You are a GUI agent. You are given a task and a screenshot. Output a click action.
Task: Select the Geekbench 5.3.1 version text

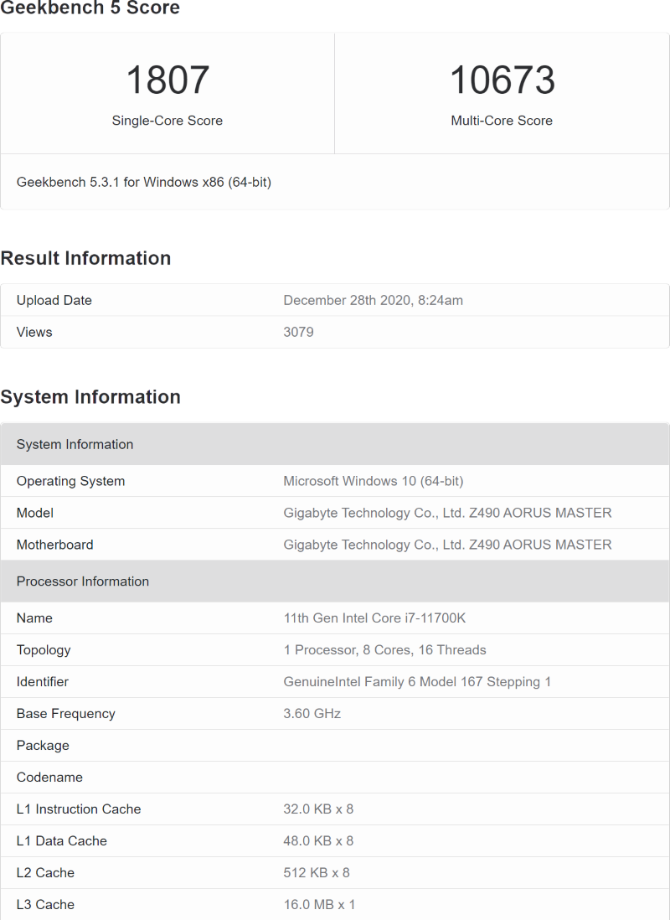click(144, 182)
